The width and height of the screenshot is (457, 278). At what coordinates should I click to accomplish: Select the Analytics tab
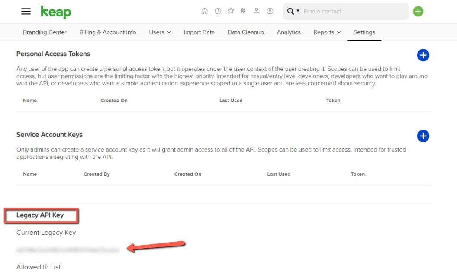(289, 32)
